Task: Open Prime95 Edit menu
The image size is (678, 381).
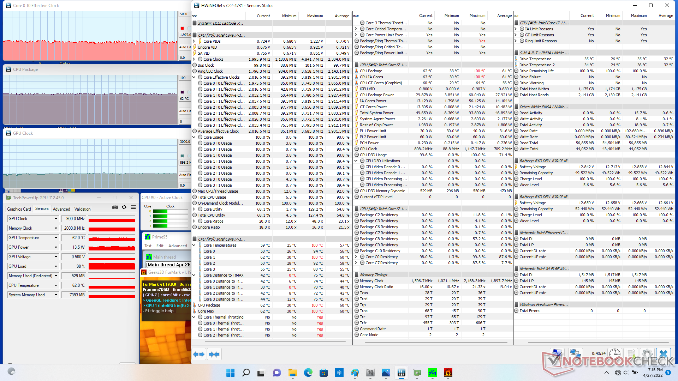Action: click(x=160, y=246)
